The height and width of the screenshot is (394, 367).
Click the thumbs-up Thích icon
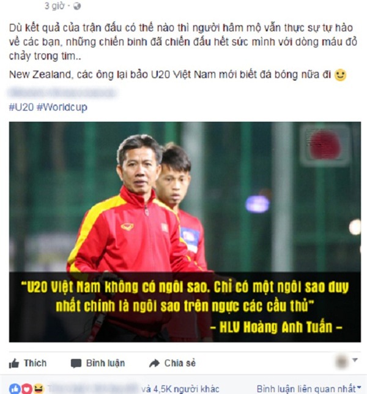click(14, 363)
